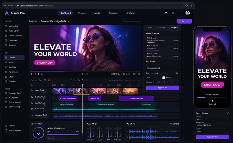This screenshot has width=233, height=143.
Task: Select the scissors cut tool
Action: point(40,80)
